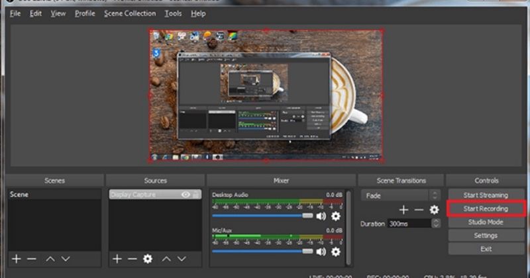This screenshot has height=278, width=530.
Task: Click the Mixer panel header
Action: (x=281, y=181)
